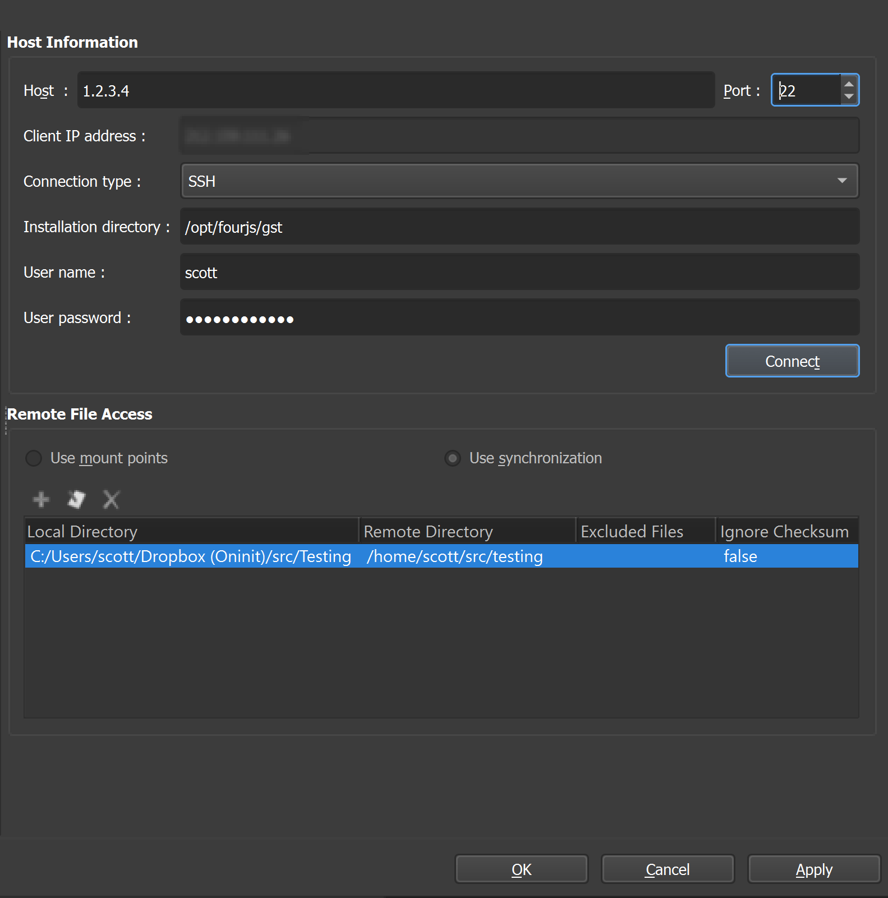Screen dimensions: 888x898
Task: Select the Use mount points option
Action: point(34,458)
